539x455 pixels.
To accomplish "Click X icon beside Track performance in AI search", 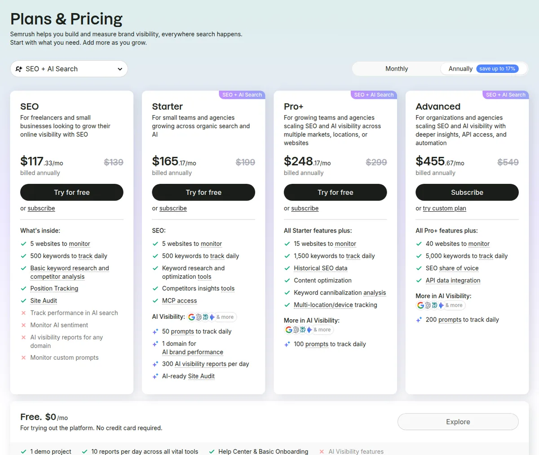I will (23, 313).
